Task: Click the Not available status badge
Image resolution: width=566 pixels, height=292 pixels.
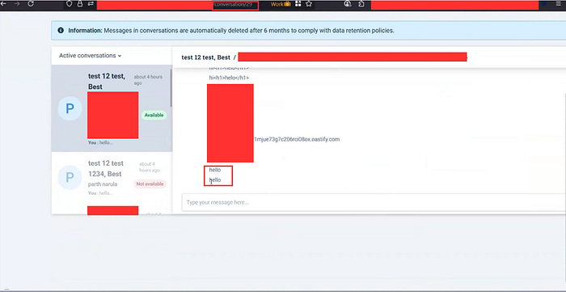Action: (150, 184)
